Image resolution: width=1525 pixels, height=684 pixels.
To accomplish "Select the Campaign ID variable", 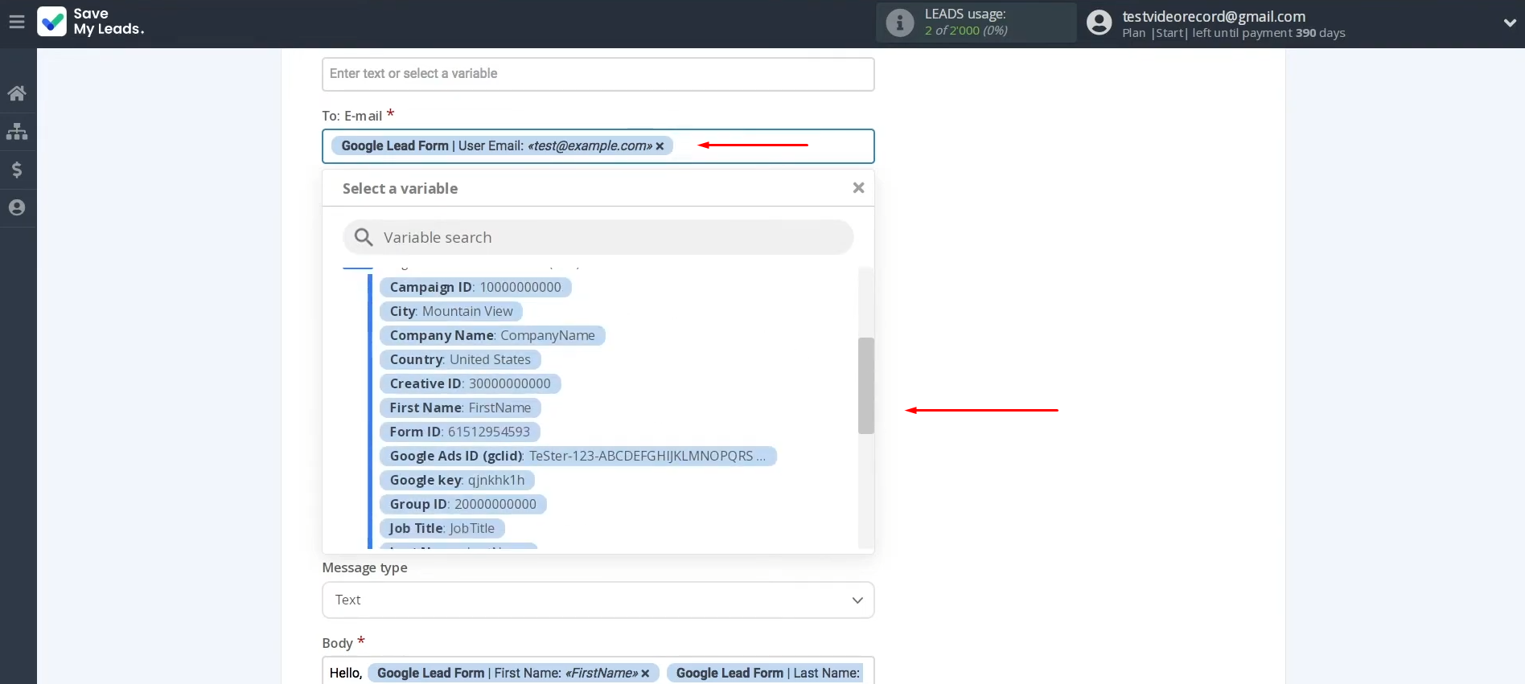I will point(475,287).
